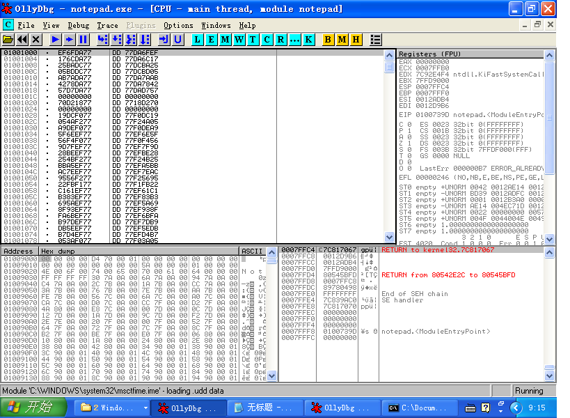Open Memory map with the cyan M button

pos(225,39)
